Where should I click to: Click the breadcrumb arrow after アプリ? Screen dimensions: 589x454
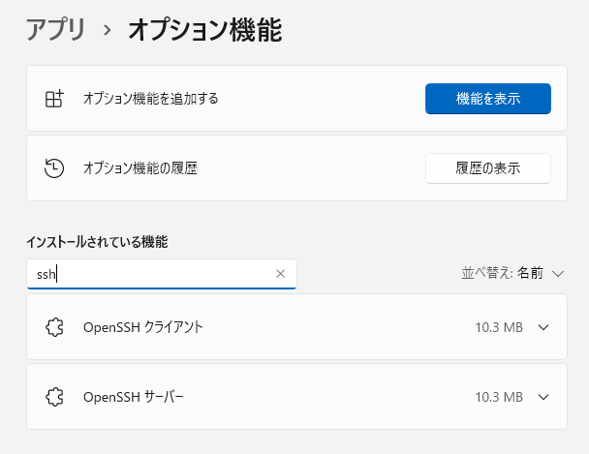coord(108,31)
